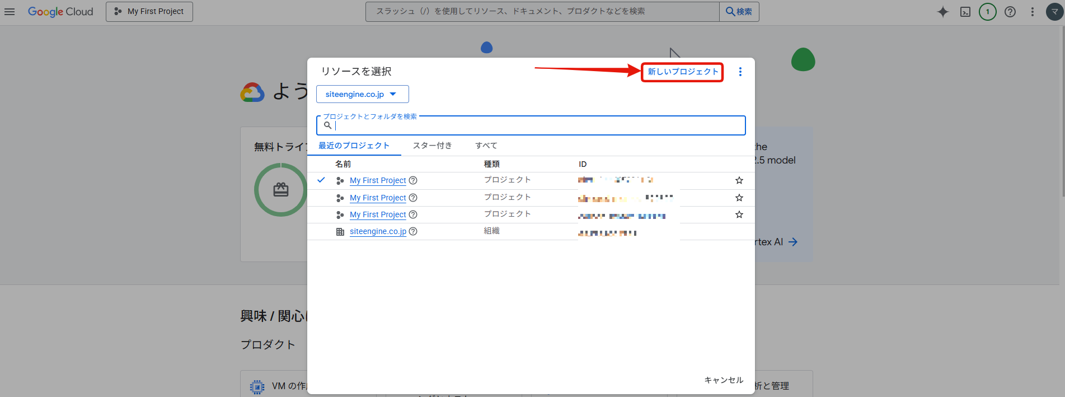Click the 新しいプロジェクト button
1065x397 pixels.
point(683,72)
